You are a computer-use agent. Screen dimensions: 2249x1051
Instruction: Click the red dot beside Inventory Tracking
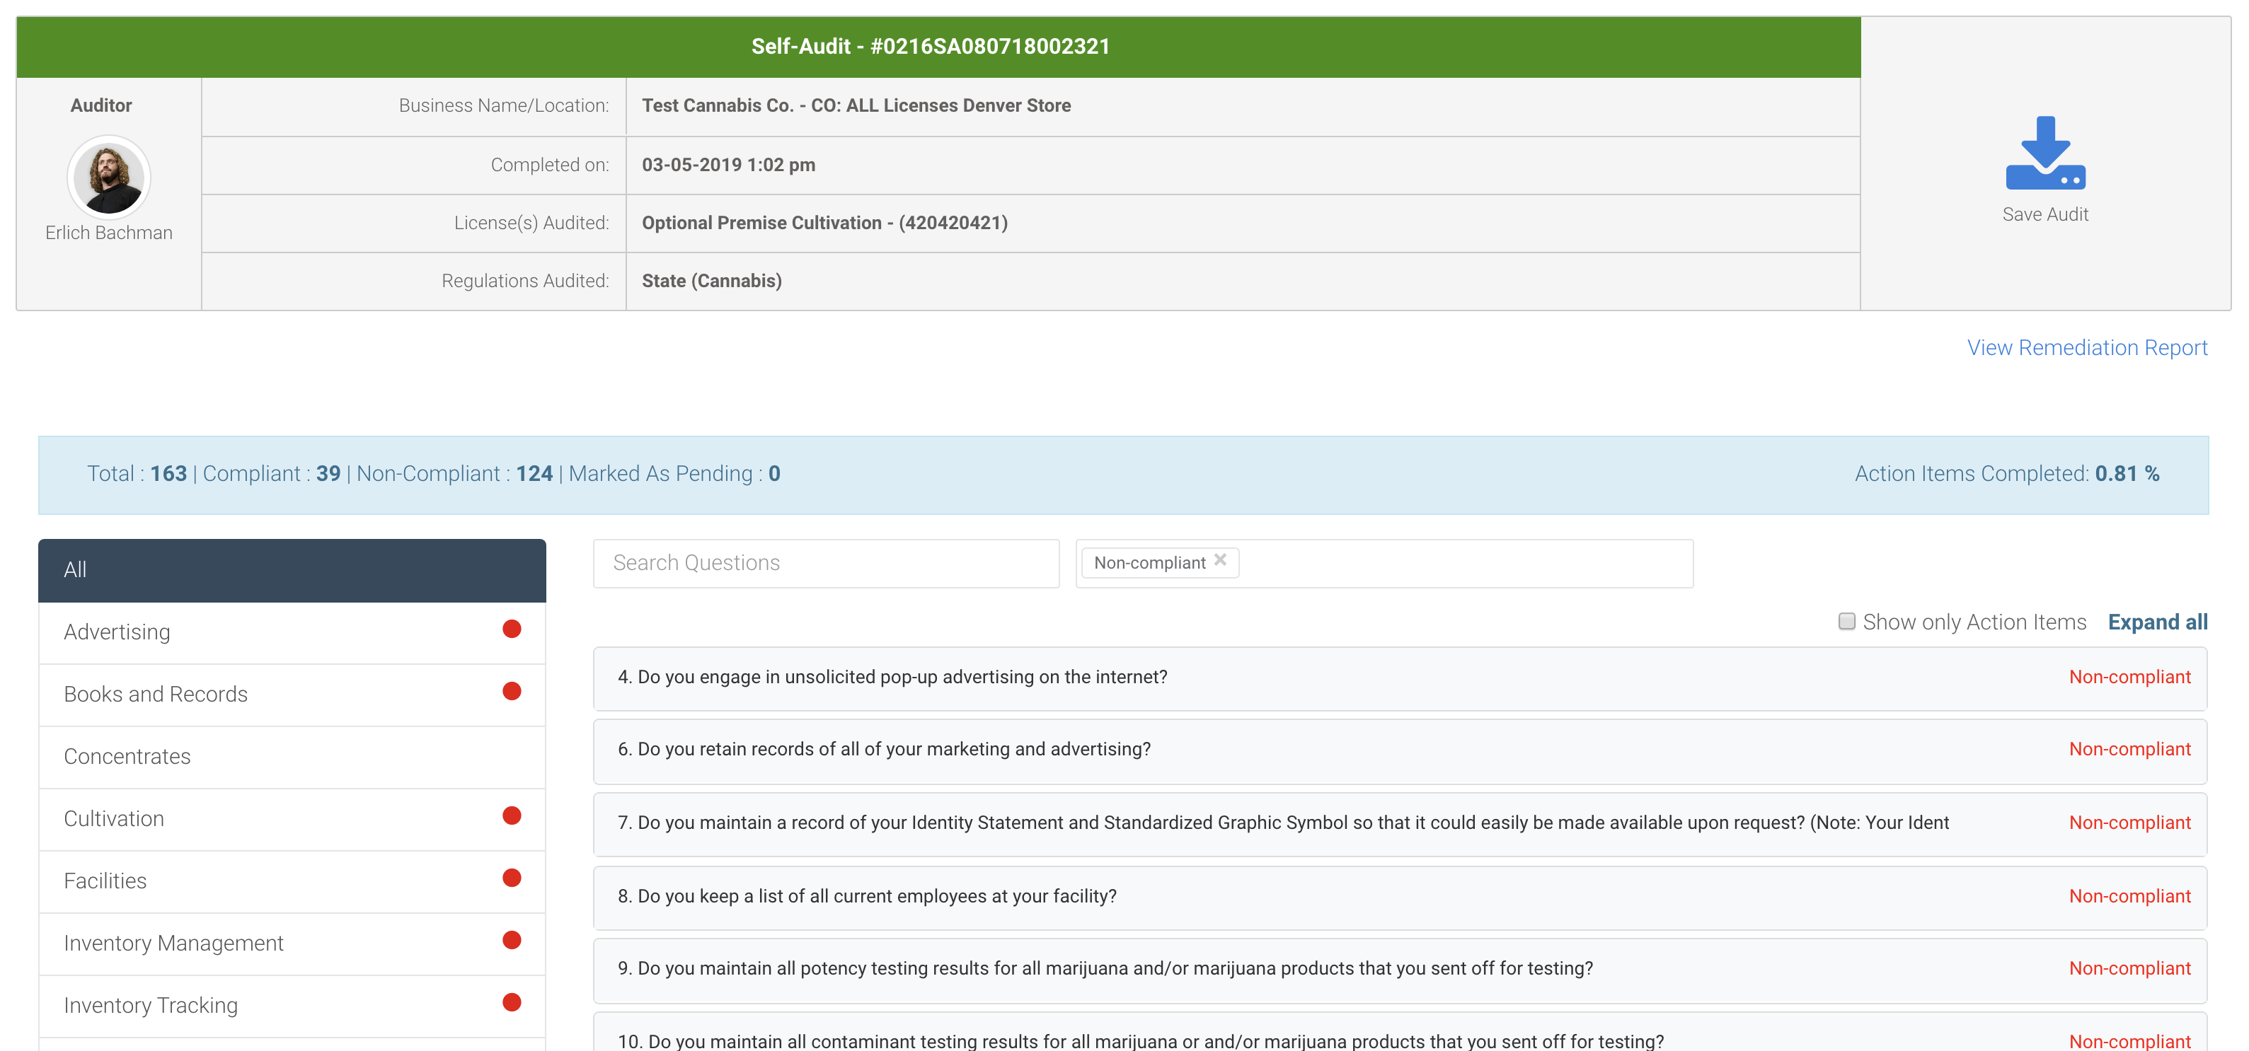[512, 1003]
